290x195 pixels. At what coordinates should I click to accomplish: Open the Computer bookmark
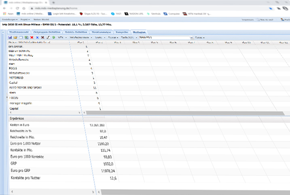click(x=171, y=14)
